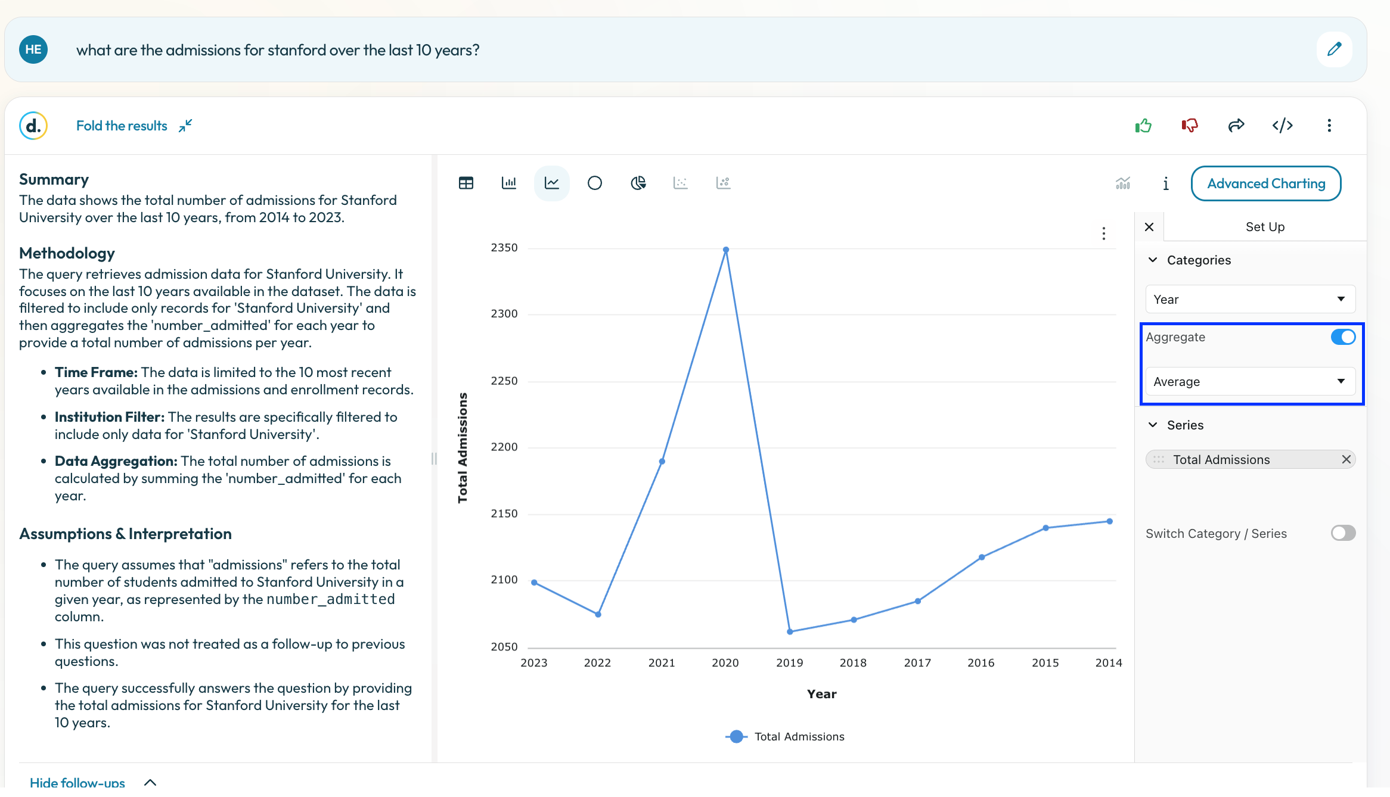This screenshot has height=797, width=1390.
Task: Open the Year category dropdown
Action: point(1251,299)
